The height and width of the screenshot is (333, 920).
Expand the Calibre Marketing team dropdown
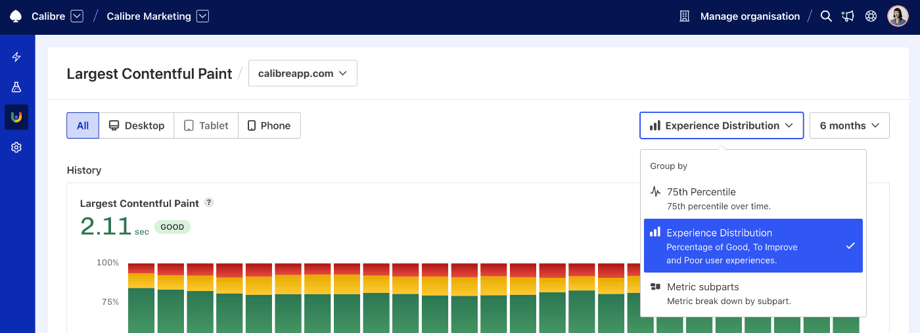(202, 16)
